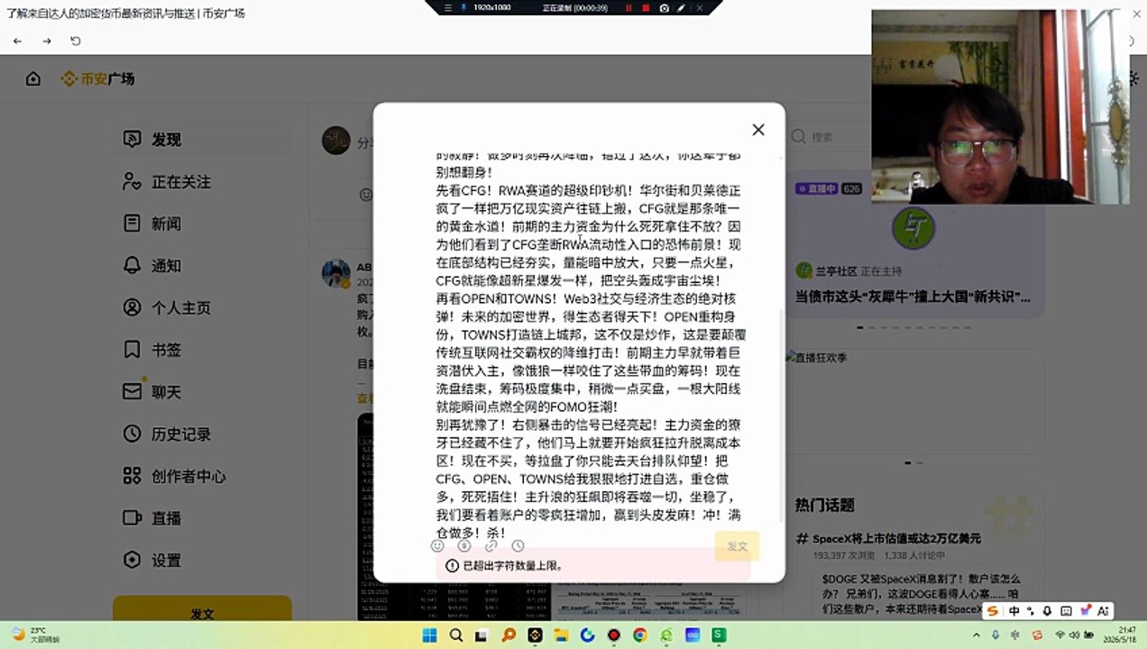Click the 热门话题 heading
Image resolution: width=1147 pixels, height=649 pixels.
824,505
